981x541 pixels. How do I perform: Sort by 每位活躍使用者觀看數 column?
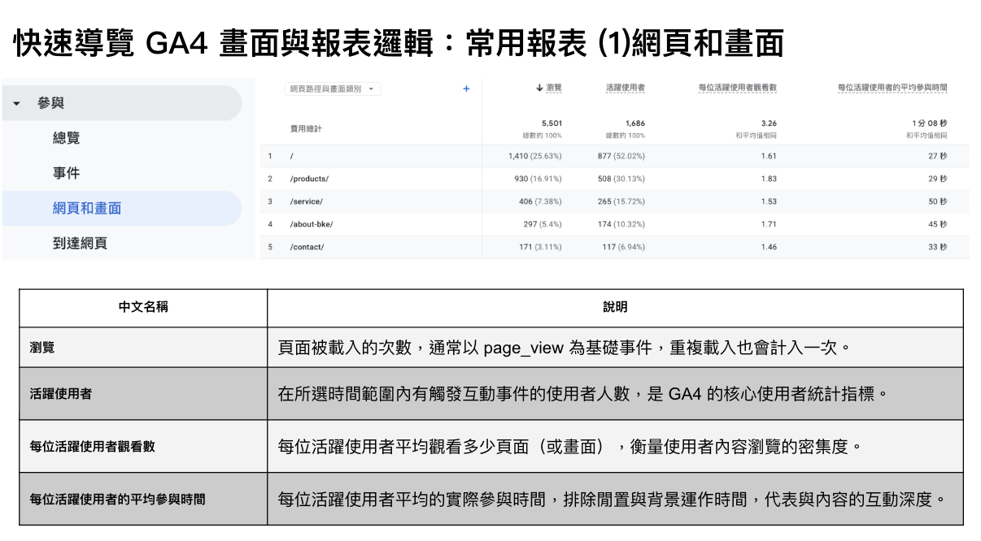pyautogui.click(x=738, y=88)
